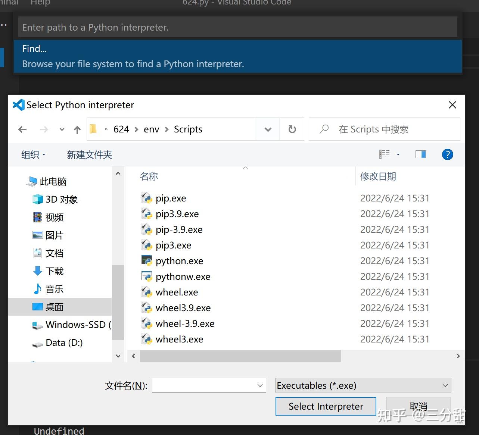Toggle sort order on the 名称 column
This screenshot has width=479, height=435.
pyautogui.click(x=149, y=176)
